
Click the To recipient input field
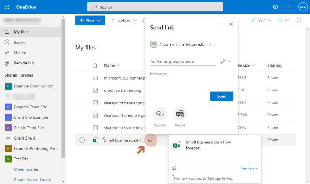pyautogui.click(x=183, y=61)
